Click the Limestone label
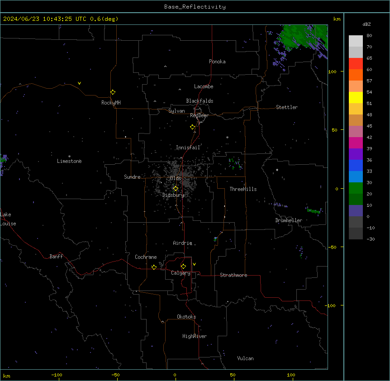 69,161
